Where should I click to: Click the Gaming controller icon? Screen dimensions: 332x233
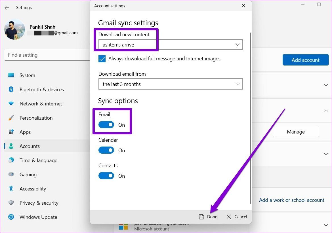[x=11, y=174]
